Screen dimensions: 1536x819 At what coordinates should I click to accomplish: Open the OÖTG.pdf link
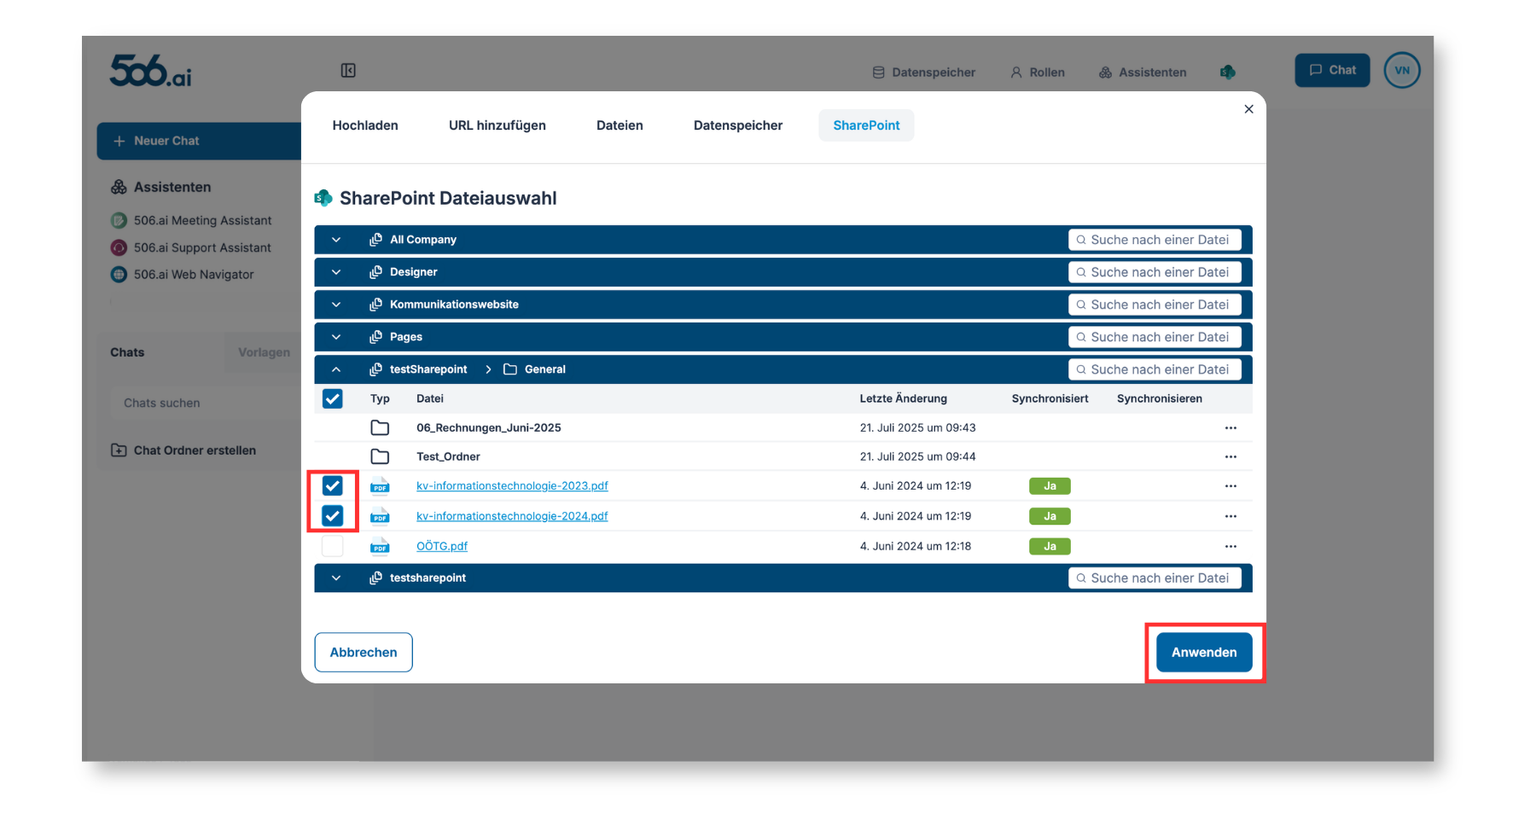click(442, 546)
